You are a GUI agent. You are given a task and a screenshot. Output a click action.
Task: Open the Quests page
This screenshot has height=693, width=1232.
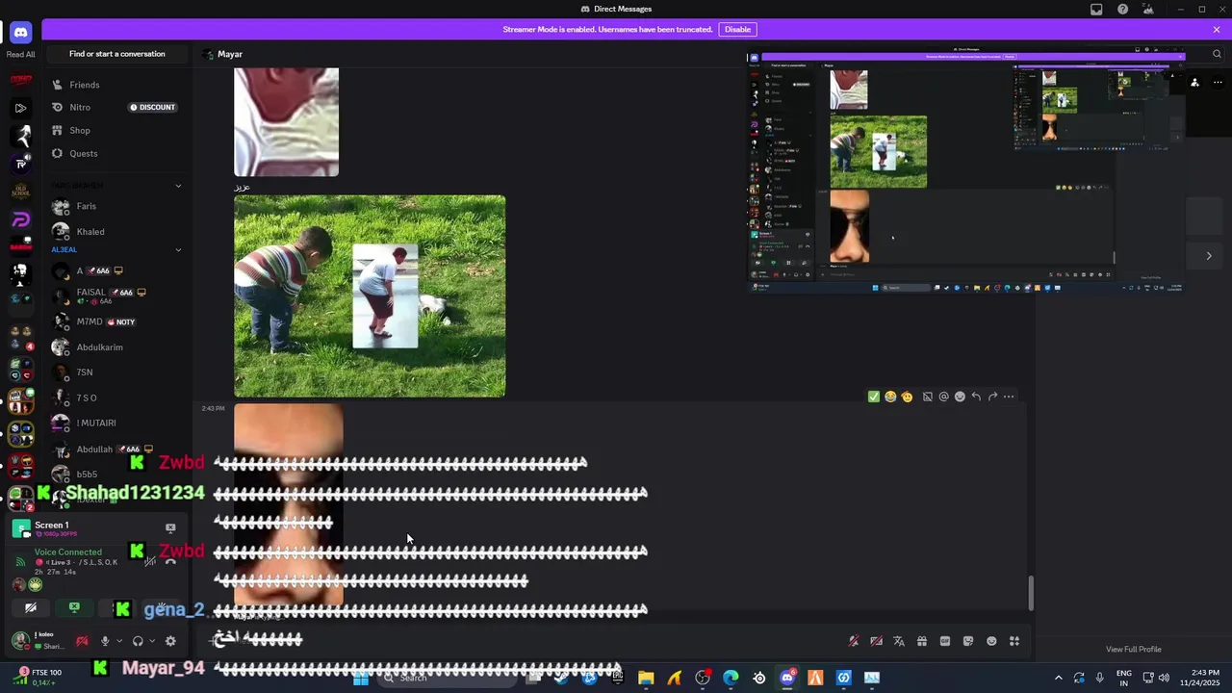tap(117, 153)
